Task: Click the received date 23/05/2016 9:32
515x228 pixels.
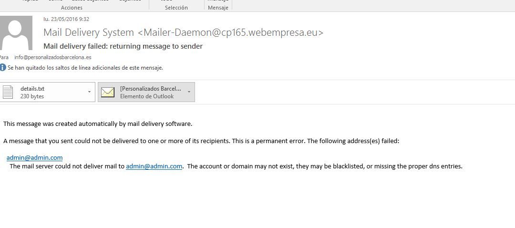Action: [x=66, y=19]
